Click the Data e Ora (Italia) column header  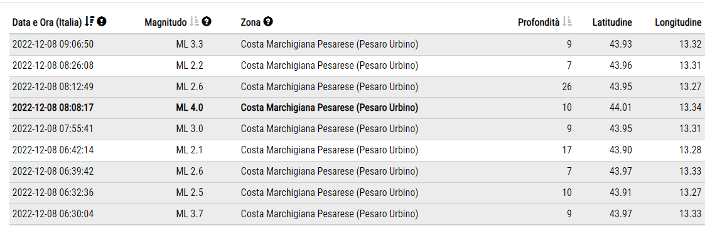[47, 22]
